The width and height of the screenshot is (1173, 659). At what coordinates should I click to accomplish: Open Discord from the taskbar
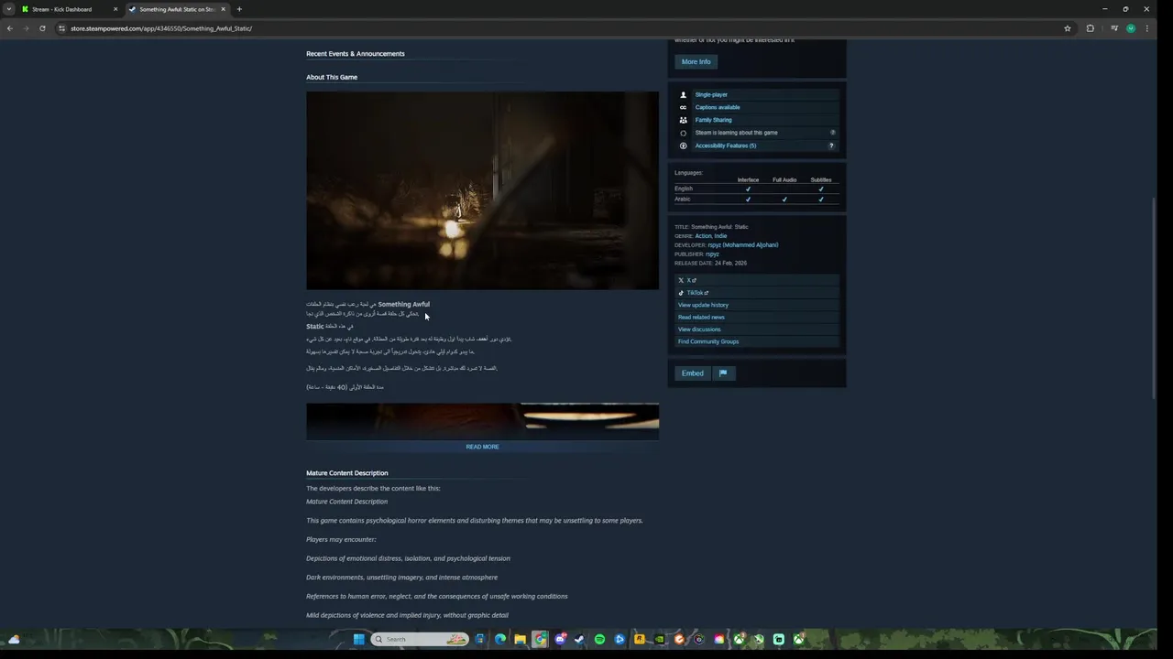(560, 639)
